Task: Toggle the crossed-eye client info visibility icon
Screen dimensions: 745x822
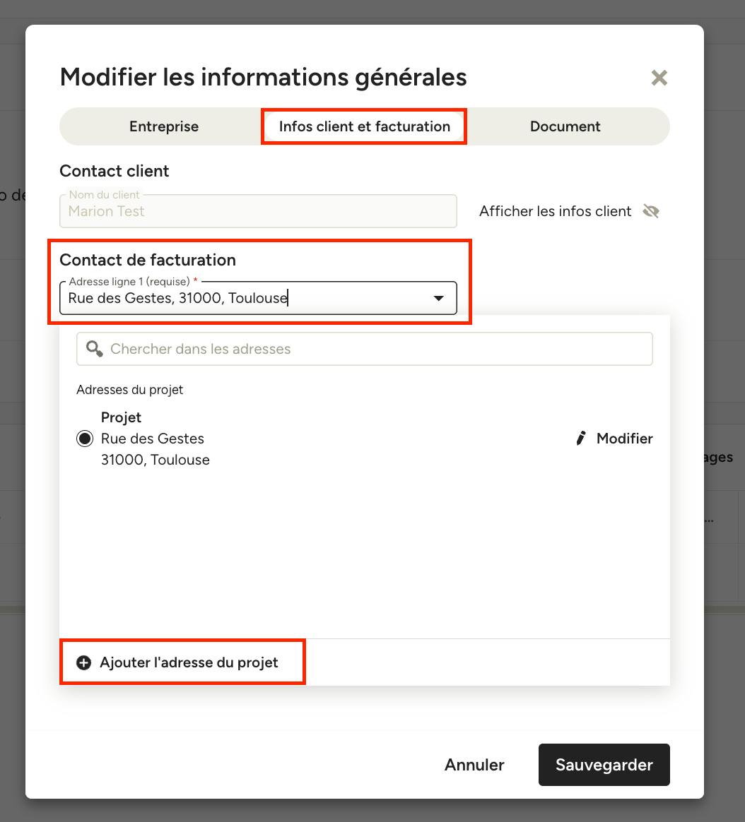Action: point(651,211)
